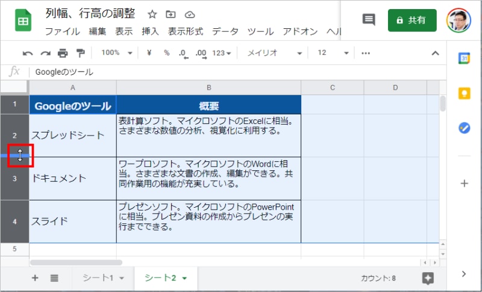Switch to the シート1 tab
The image size is (482, 292).
(98, 278)
